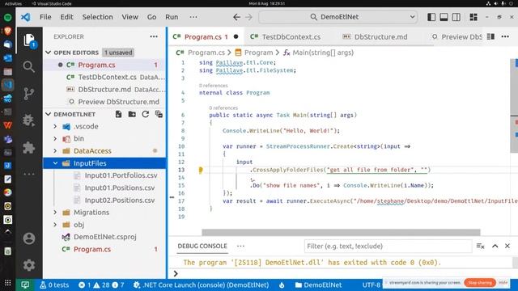Toggle the primary side bar visibility

click(431, 17)
